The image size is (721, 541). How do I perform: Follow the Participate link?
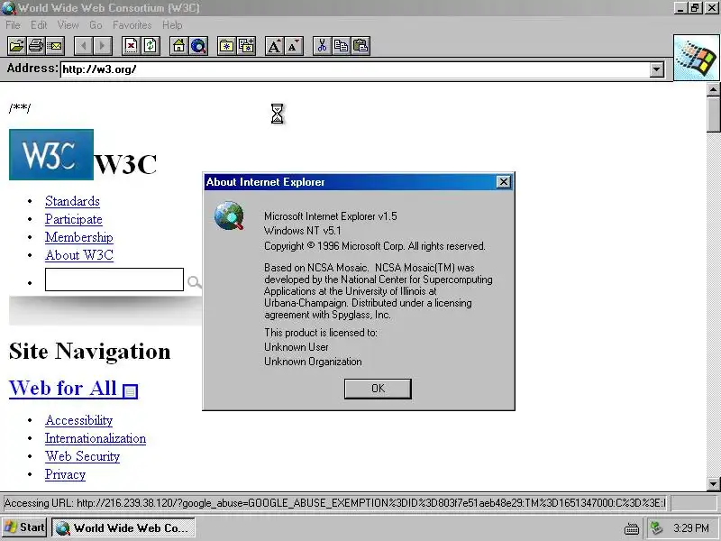[x=74, y=219]
